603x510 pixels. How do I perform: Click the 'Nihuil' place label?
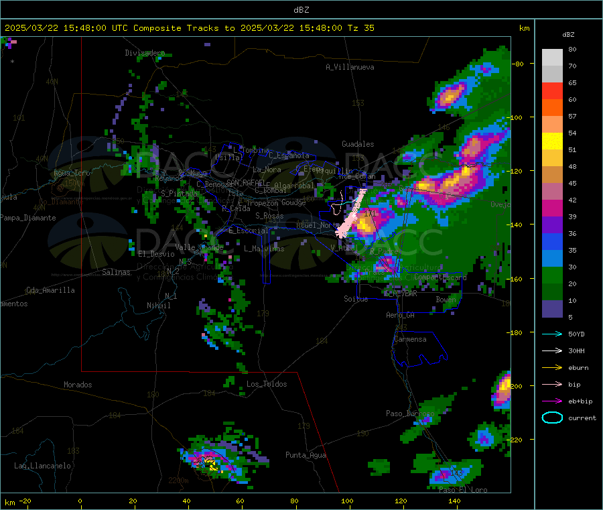click(x=158, y=306)
